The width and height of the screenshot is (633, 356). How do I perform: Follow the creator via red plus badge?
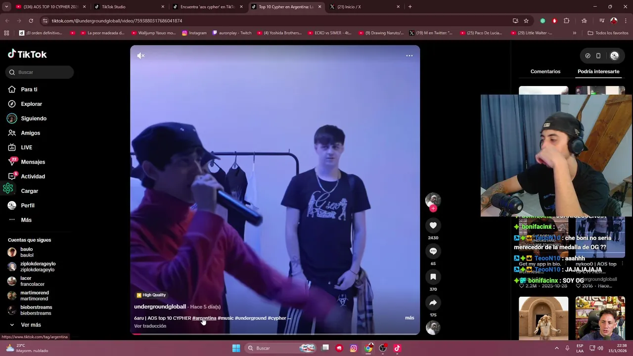pyautogui.click(x=433, y=209)
